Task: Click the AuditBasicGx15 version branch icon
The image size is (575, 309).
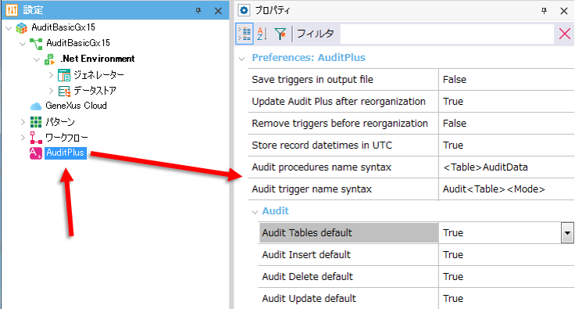Action: [36, 44]
